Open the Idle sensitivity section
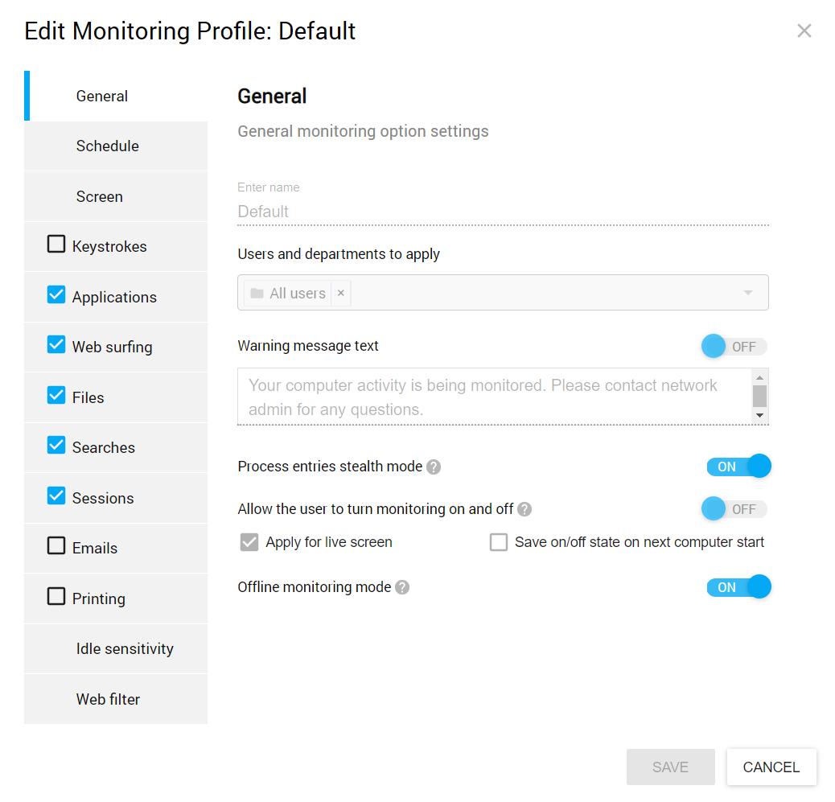This screenshot has width=835, height=802. tap(125, 649)
